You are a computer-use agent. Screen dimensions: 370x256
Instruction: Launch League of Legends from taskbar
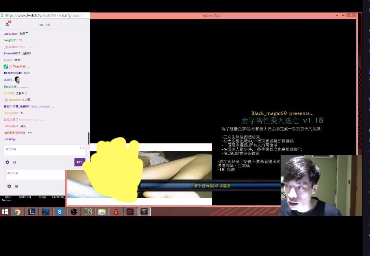[x=31, y=212]
